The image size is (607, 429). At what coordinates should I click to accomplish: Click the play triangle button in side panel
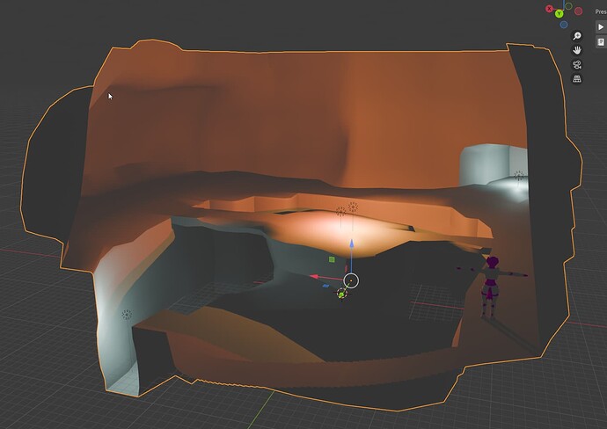601,27
